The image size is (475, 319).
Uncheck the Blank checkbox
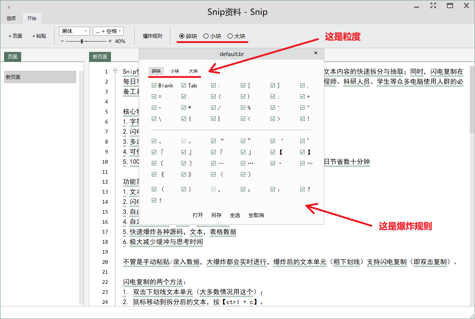click(154, 85)
